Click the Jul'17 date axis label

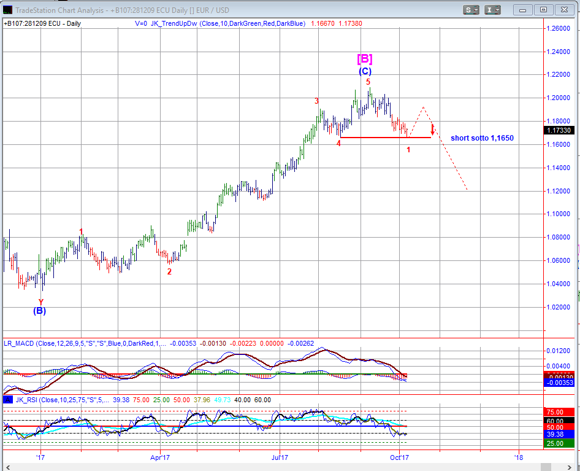[x=280, y=457]
